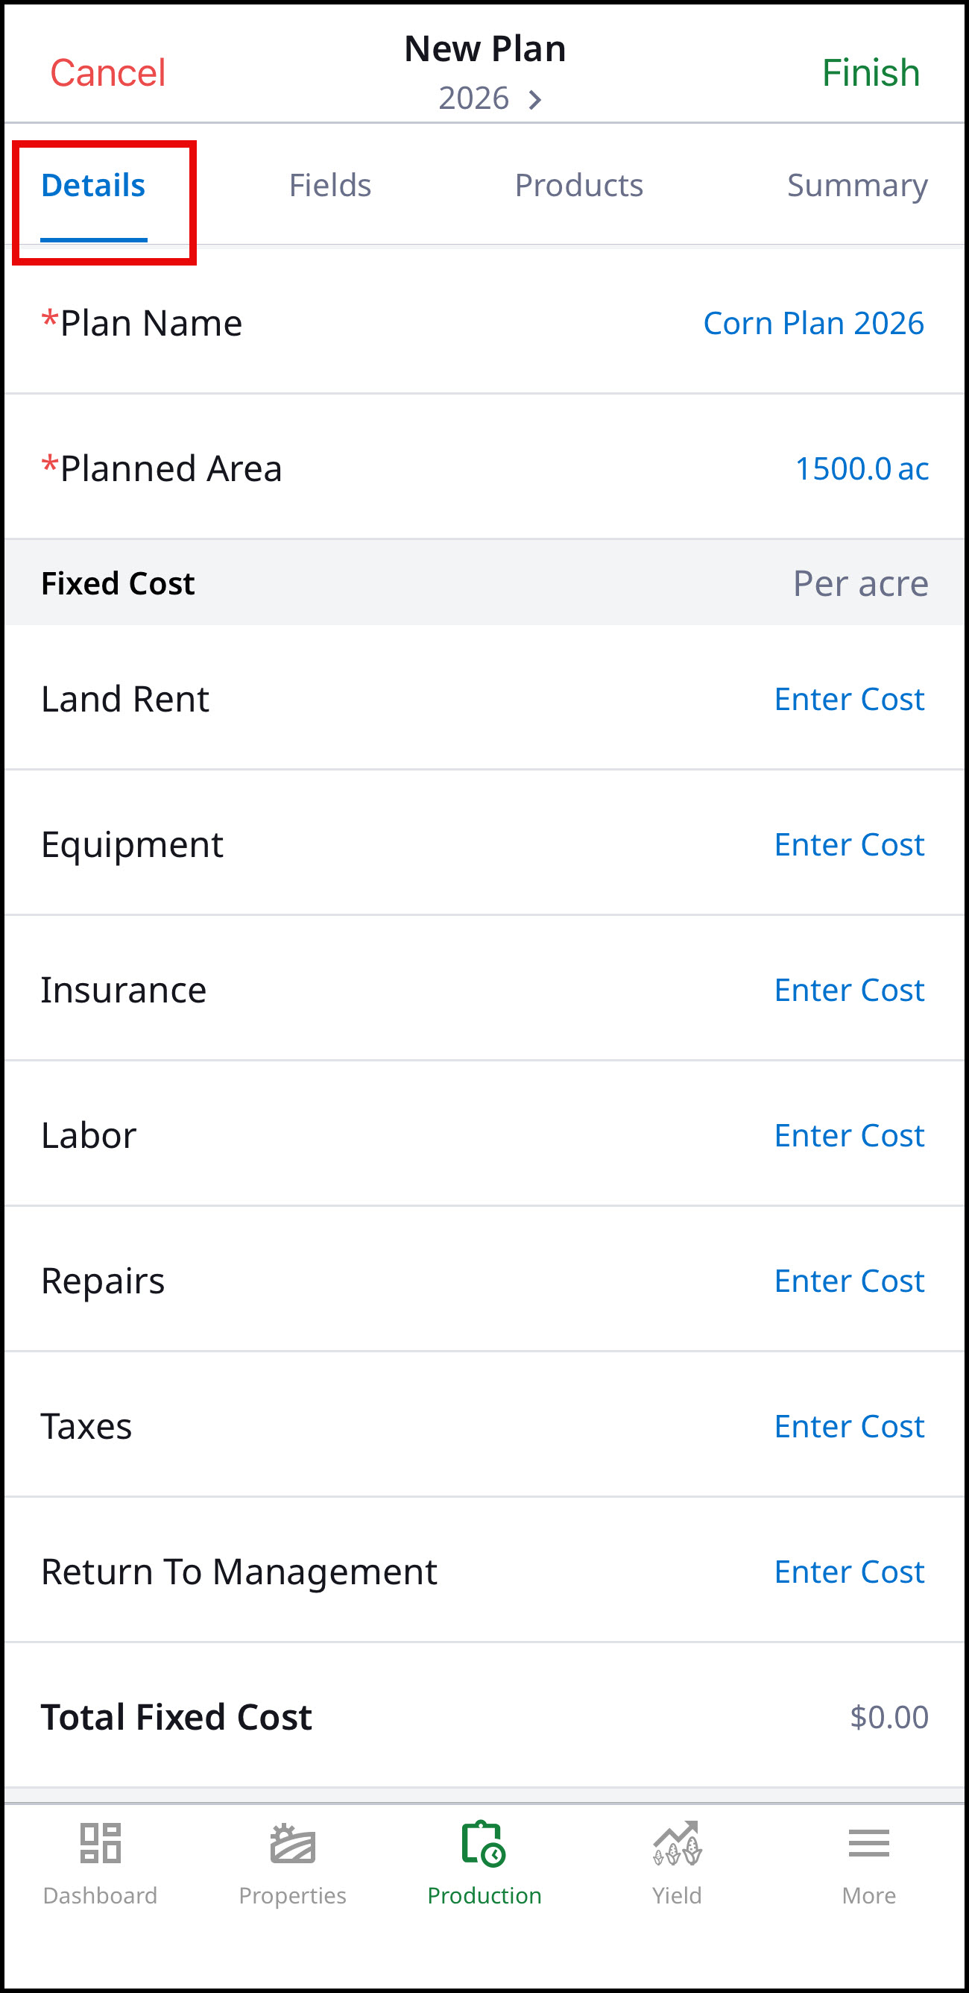The width and height of the screenshot is (969, 1993).
Task: Switch to the Summary tab
Action: (858, 186)
